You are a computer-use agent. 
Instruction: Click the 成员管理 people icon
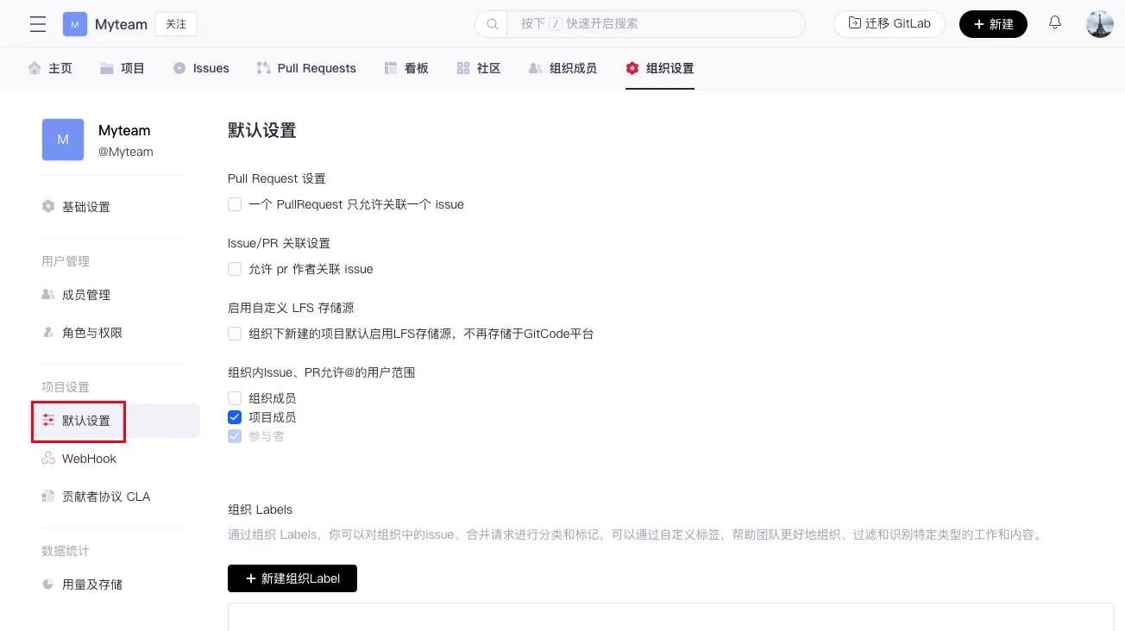pyautogui.click(x=48, y=295)
